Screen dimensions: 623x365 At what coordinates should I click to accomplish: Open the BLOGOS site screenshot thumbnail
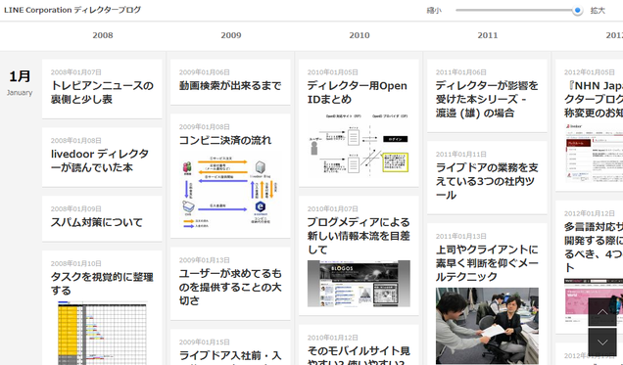pyautogui.click(x=359, y=284)
